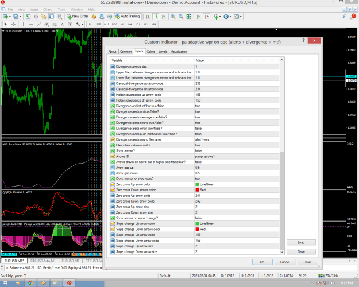359x287 pixels.
Task: Click the New Order button
Action: point(78,17)
